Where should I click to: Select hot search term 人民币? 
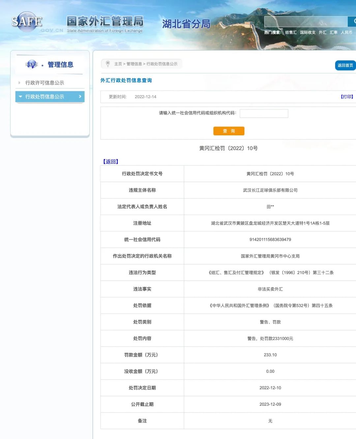pos(346,32)
